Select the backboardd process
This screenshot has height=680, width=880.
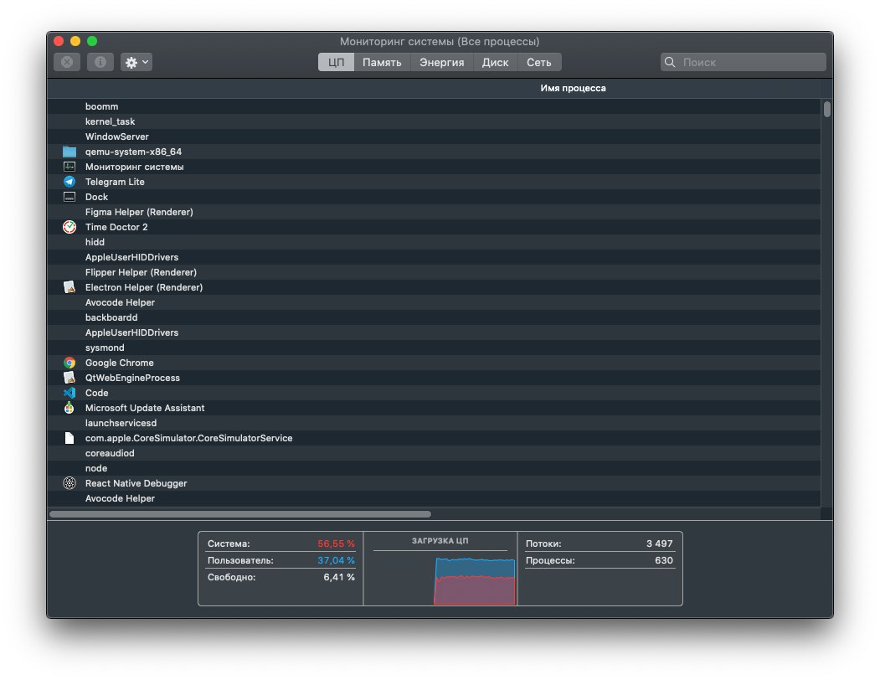434,317
